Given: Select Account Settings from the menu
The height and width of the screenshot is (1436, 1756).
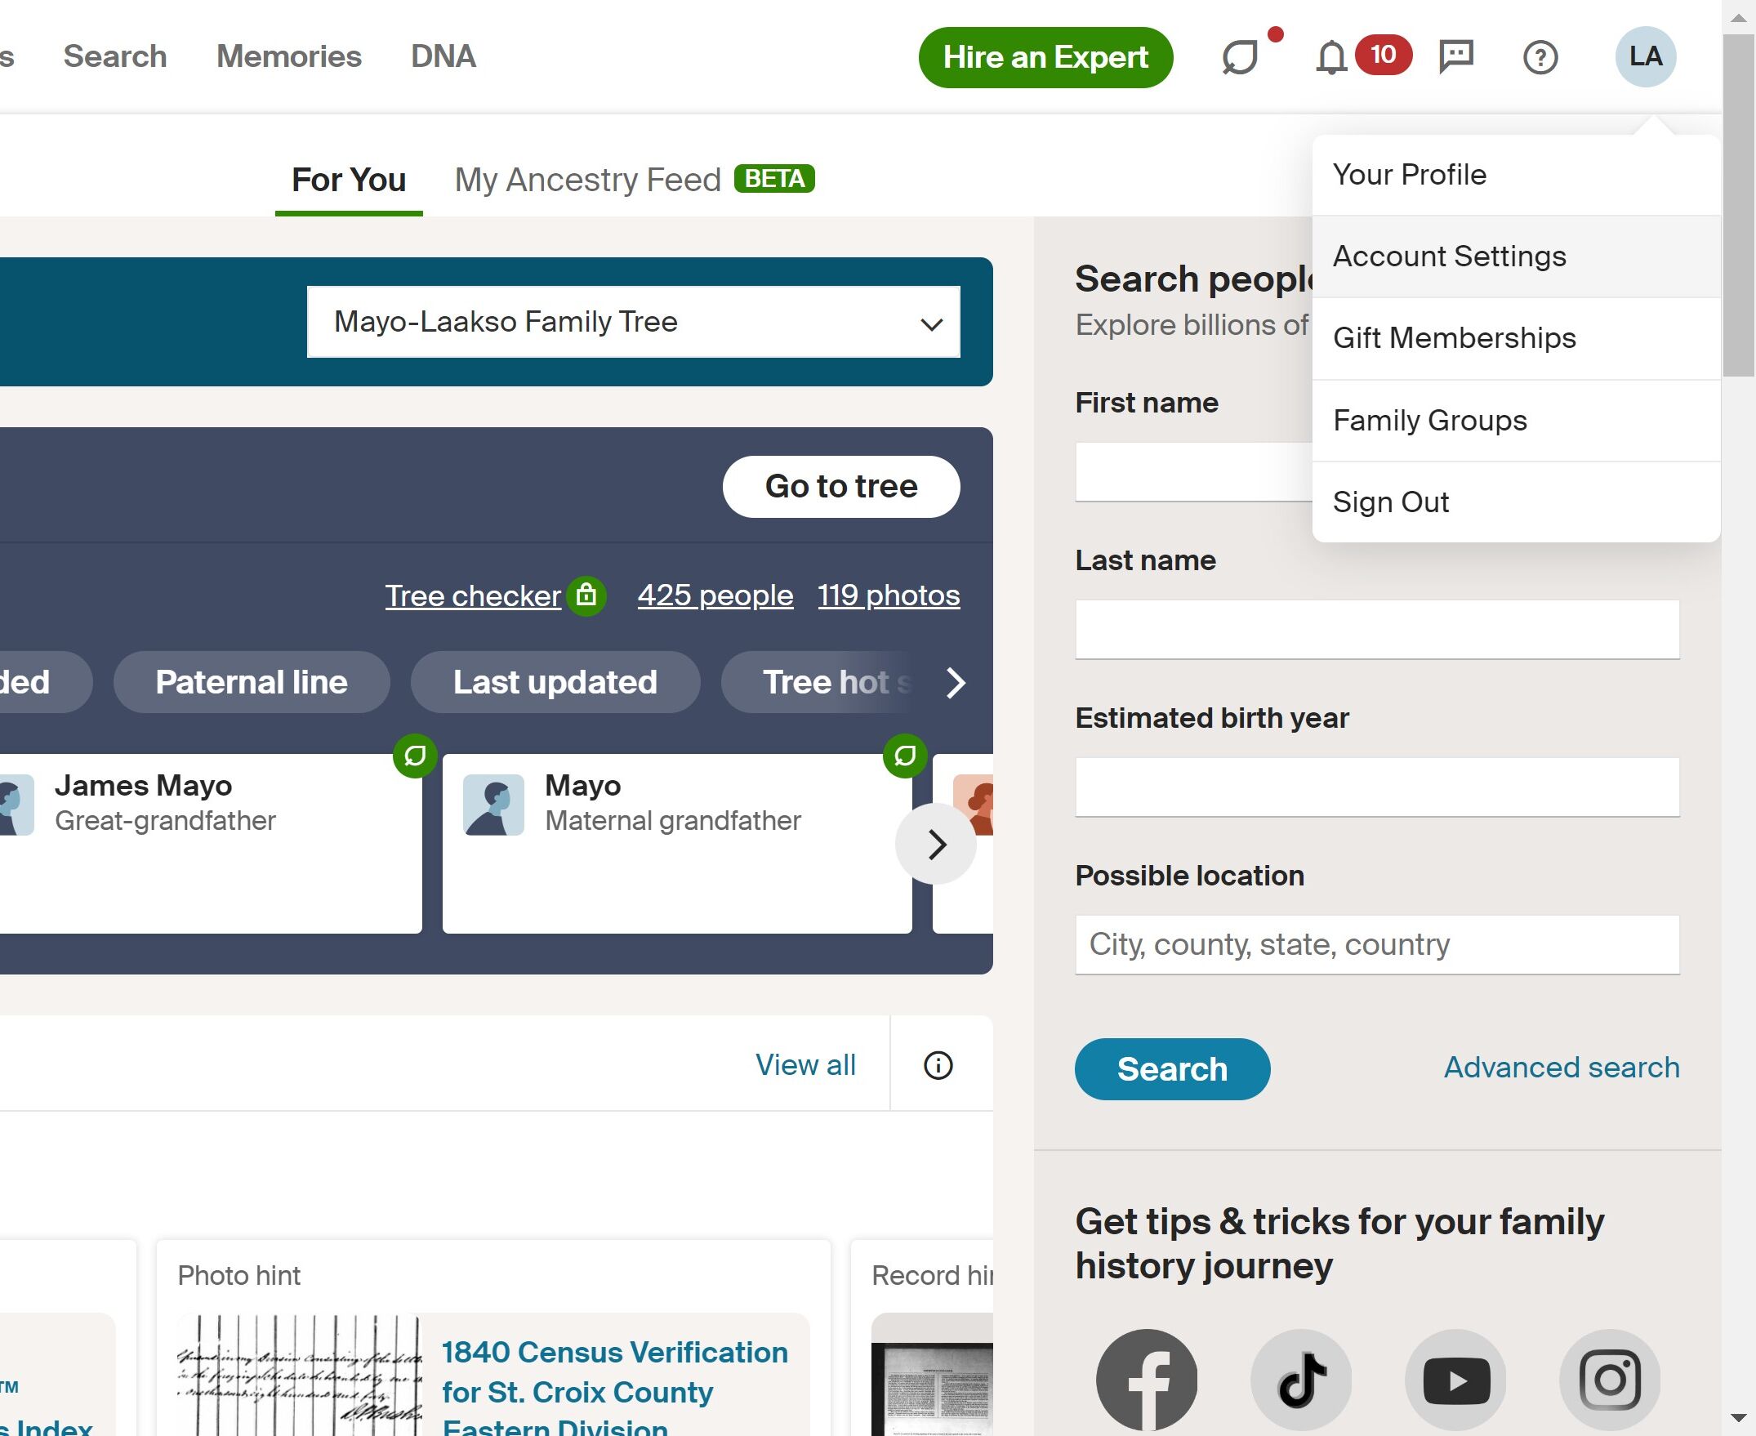Looking at the screenshot, I should pos(1449,256).
